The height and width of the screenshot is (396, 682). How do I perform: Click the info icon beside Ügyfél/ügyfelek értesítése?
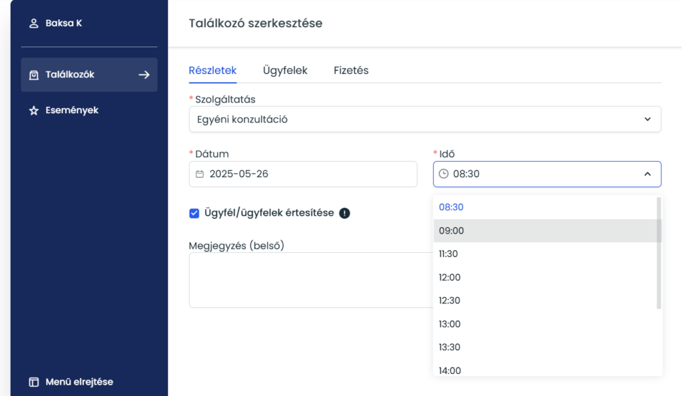pos(344,214)
